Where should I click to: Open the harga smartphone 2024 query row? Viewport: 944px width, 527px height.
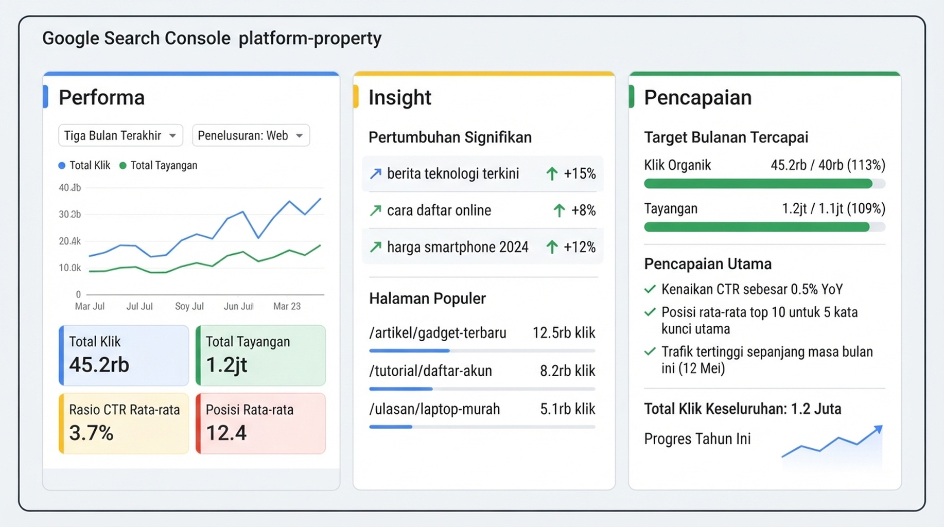[482, 247]
